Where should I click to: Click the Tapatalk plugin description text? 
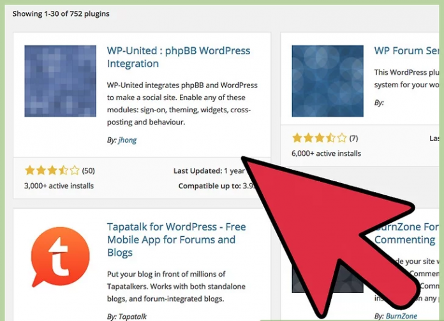pyautogui.click(x=176, y=287)
